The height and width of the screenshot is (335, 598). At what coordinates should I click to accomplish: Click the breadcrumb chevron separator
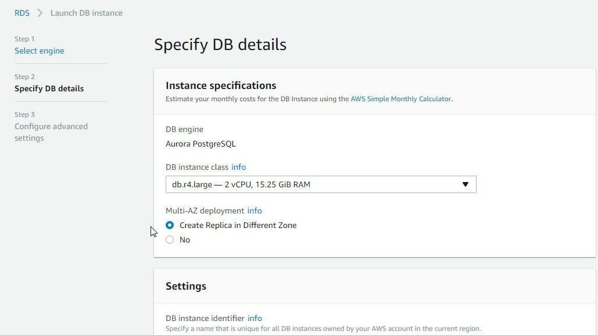coord(40,13)
